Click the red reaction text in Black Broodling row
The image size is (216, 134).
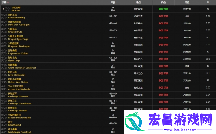point(163,16)
